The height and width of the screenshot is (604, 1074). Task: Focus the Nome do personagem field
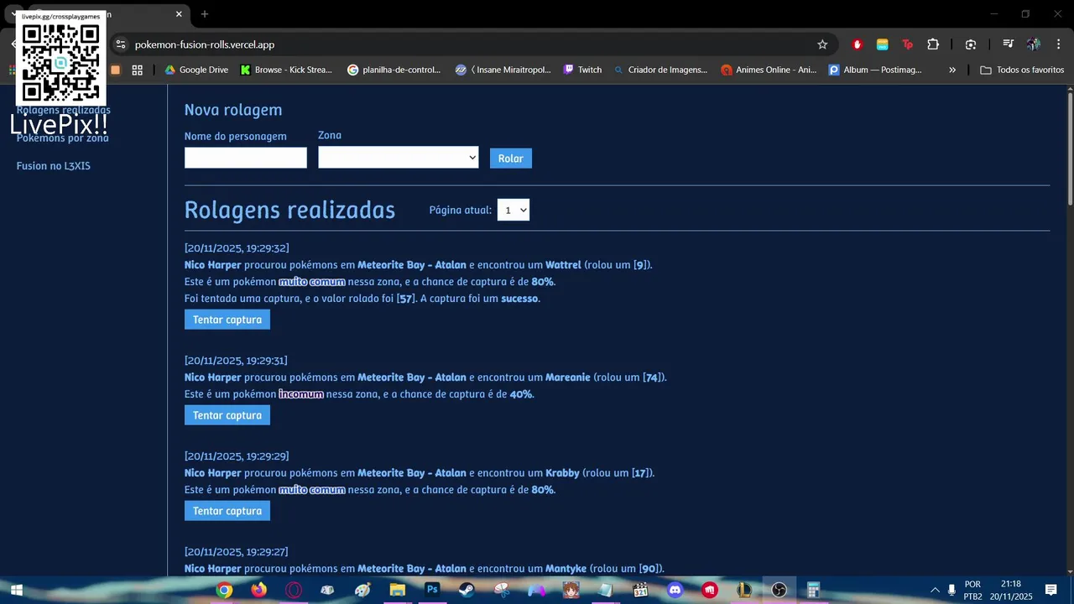246,158
